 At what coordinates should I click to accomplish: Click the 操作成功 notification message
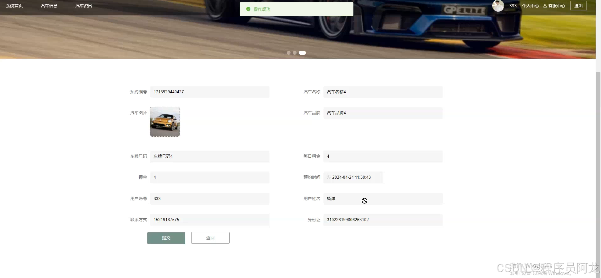click(x=296, y=9)
